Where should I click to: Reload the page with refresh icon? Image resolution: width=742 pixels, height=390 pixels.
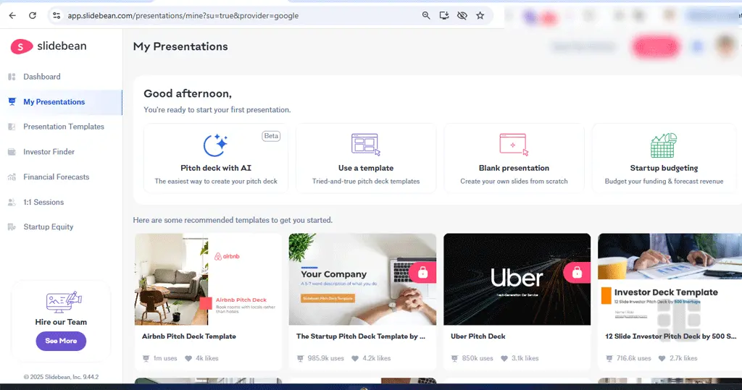click(33, 15)
